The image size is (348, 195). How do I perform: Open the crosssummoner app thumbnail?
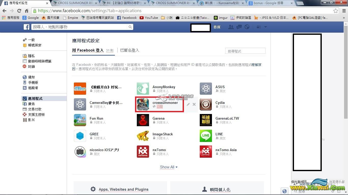(x=143, y=104)
